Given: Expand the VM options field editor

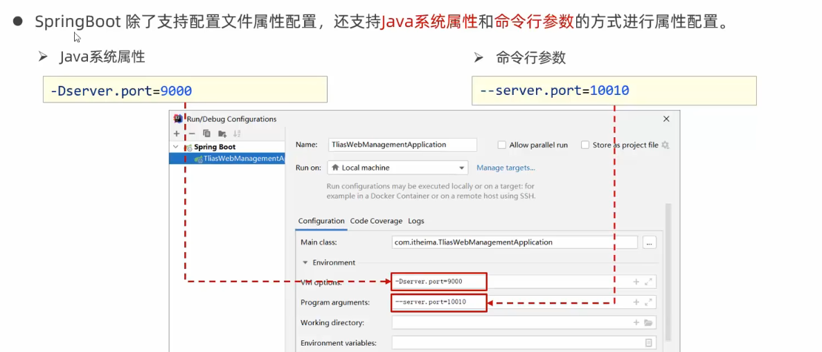Looking at the screenshot, I should (x=649, y=282).
